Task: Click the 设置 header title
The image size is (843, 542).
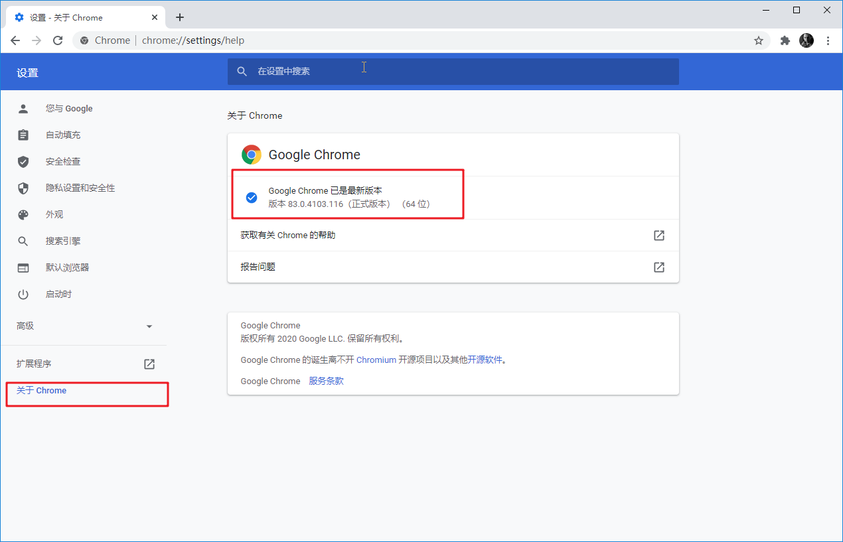Action: pyautogui.click(x=27, y=72)
